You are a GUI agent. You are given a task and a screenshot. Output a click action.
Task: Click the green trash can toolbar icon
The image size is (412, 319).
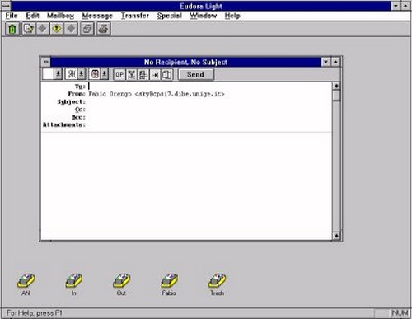click(x=12, y=29)
